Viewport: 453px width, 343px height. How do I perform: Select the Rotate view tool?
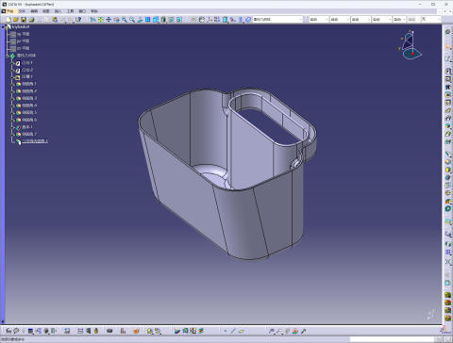coord(116,20)
